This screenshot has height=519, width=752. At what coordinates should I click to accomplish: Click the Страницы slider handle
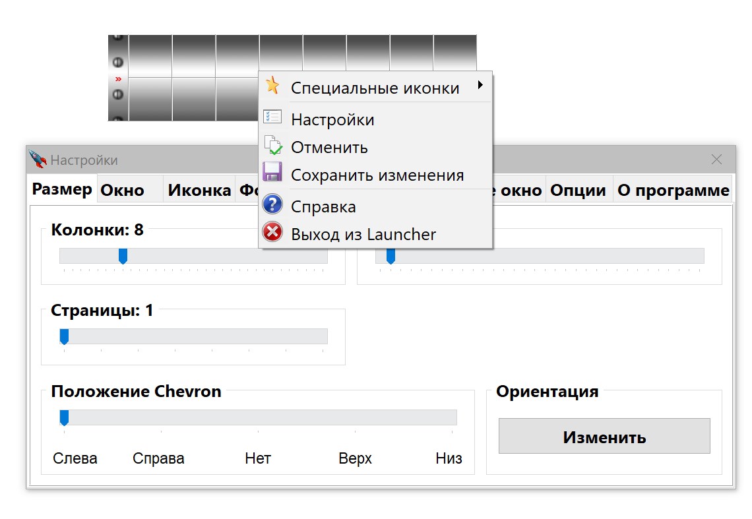tap(64, 336)
